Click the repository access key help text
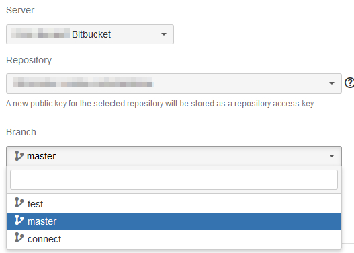 pos(161,104)
